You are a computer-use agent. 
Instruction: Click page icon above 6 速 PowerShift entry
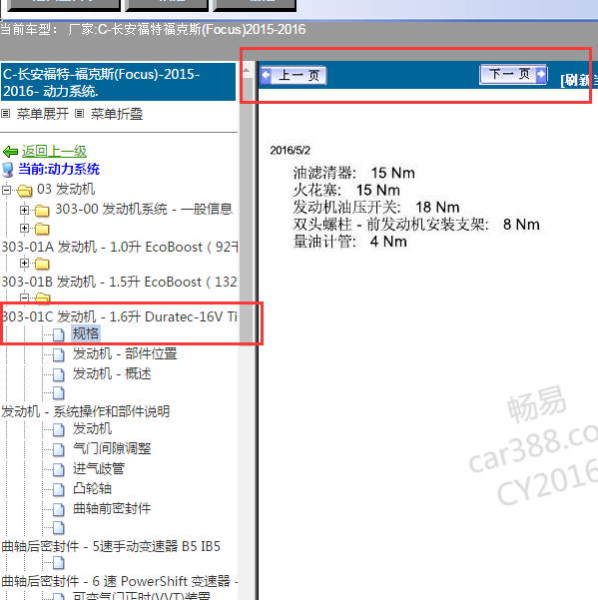58,563
